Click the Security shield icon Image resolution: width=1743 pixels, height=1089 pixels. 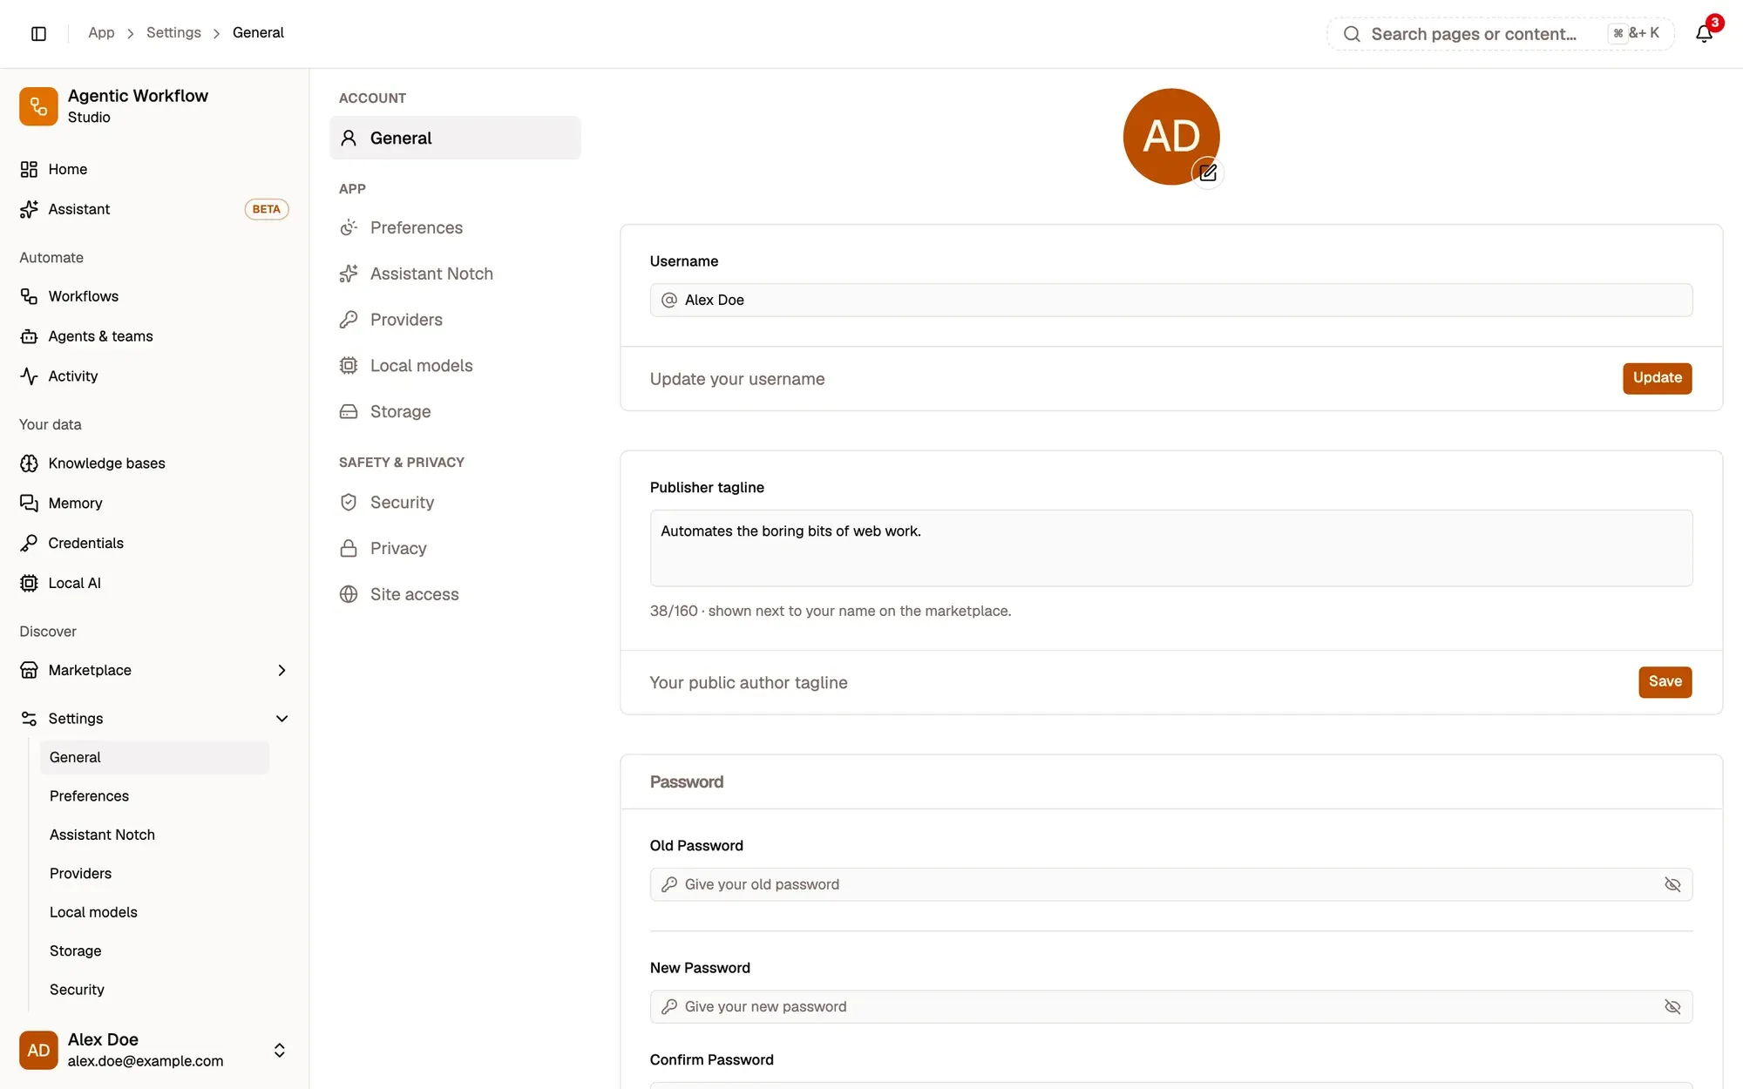pos(349,502)
